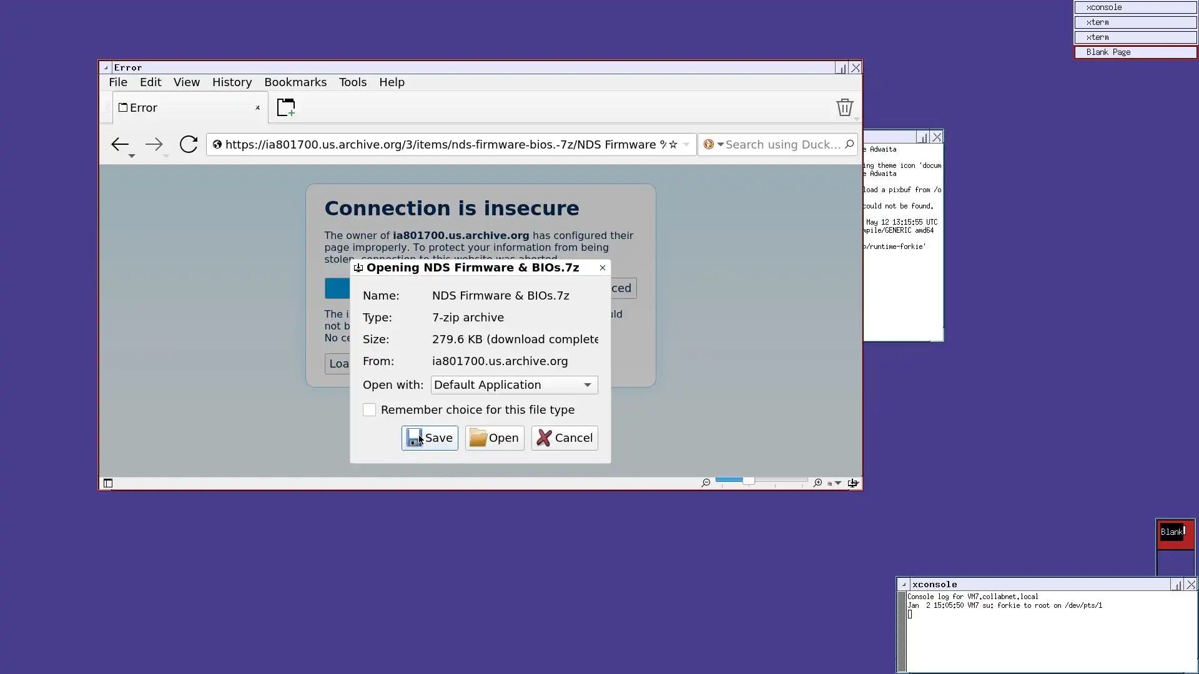Go back with the back arrow
This screenshot has height=674, width=1199.
[119, 145]
